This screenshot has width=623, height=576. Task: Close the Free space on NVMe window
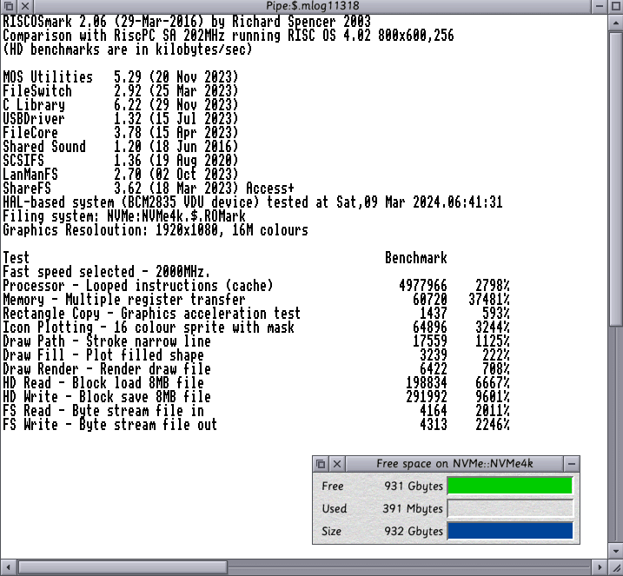[x=337, y=464]
